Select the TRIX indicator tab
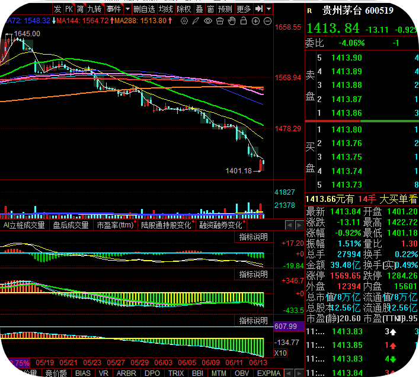Screen dimensions: 419x377 click(176, 373)
